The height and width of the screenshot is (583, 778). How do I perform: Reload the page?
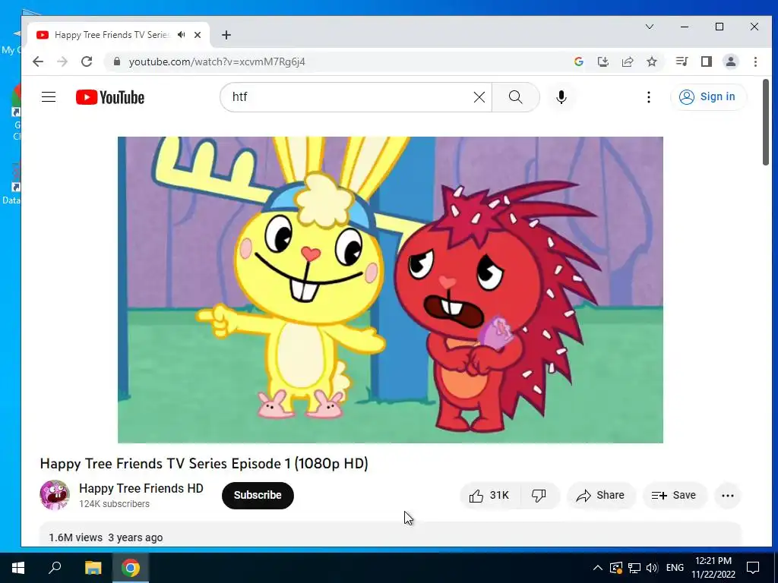[87, 61]
